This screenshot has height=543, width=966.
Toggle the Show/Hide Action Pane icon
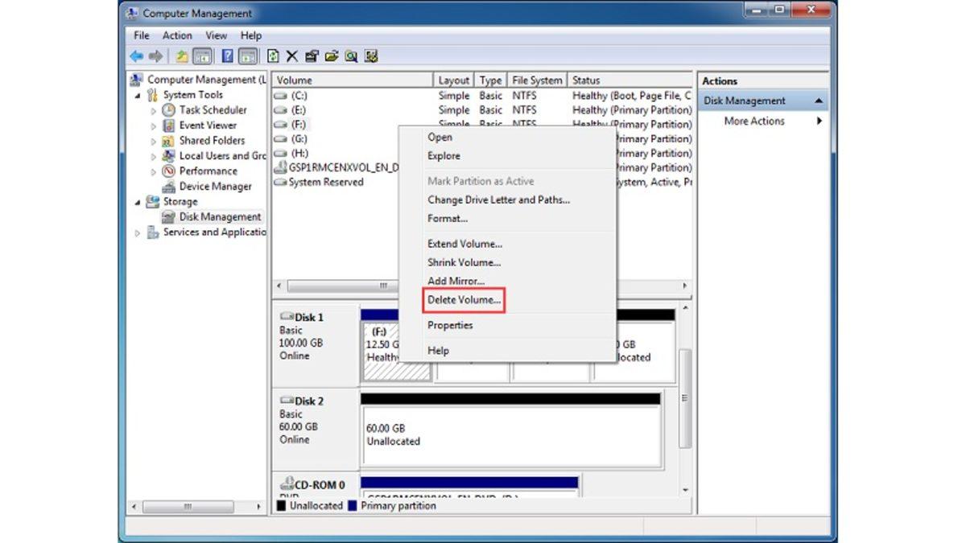[248, 56]
